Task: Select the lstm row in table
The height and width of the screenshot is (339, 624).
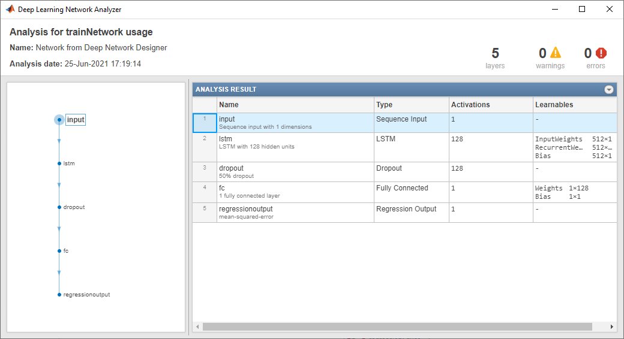Action: pyautogui.click(x=295, y=147)
